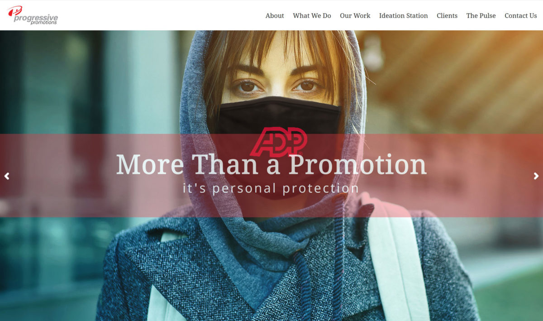Advance to the next slide arrow
The height and width of the screenshot is (321, 543).
(x=536, y=176)
